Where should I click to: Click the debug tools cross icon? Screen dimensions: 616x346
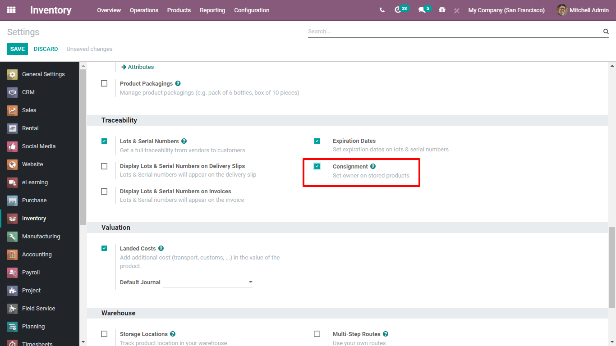tap(457, 10)
